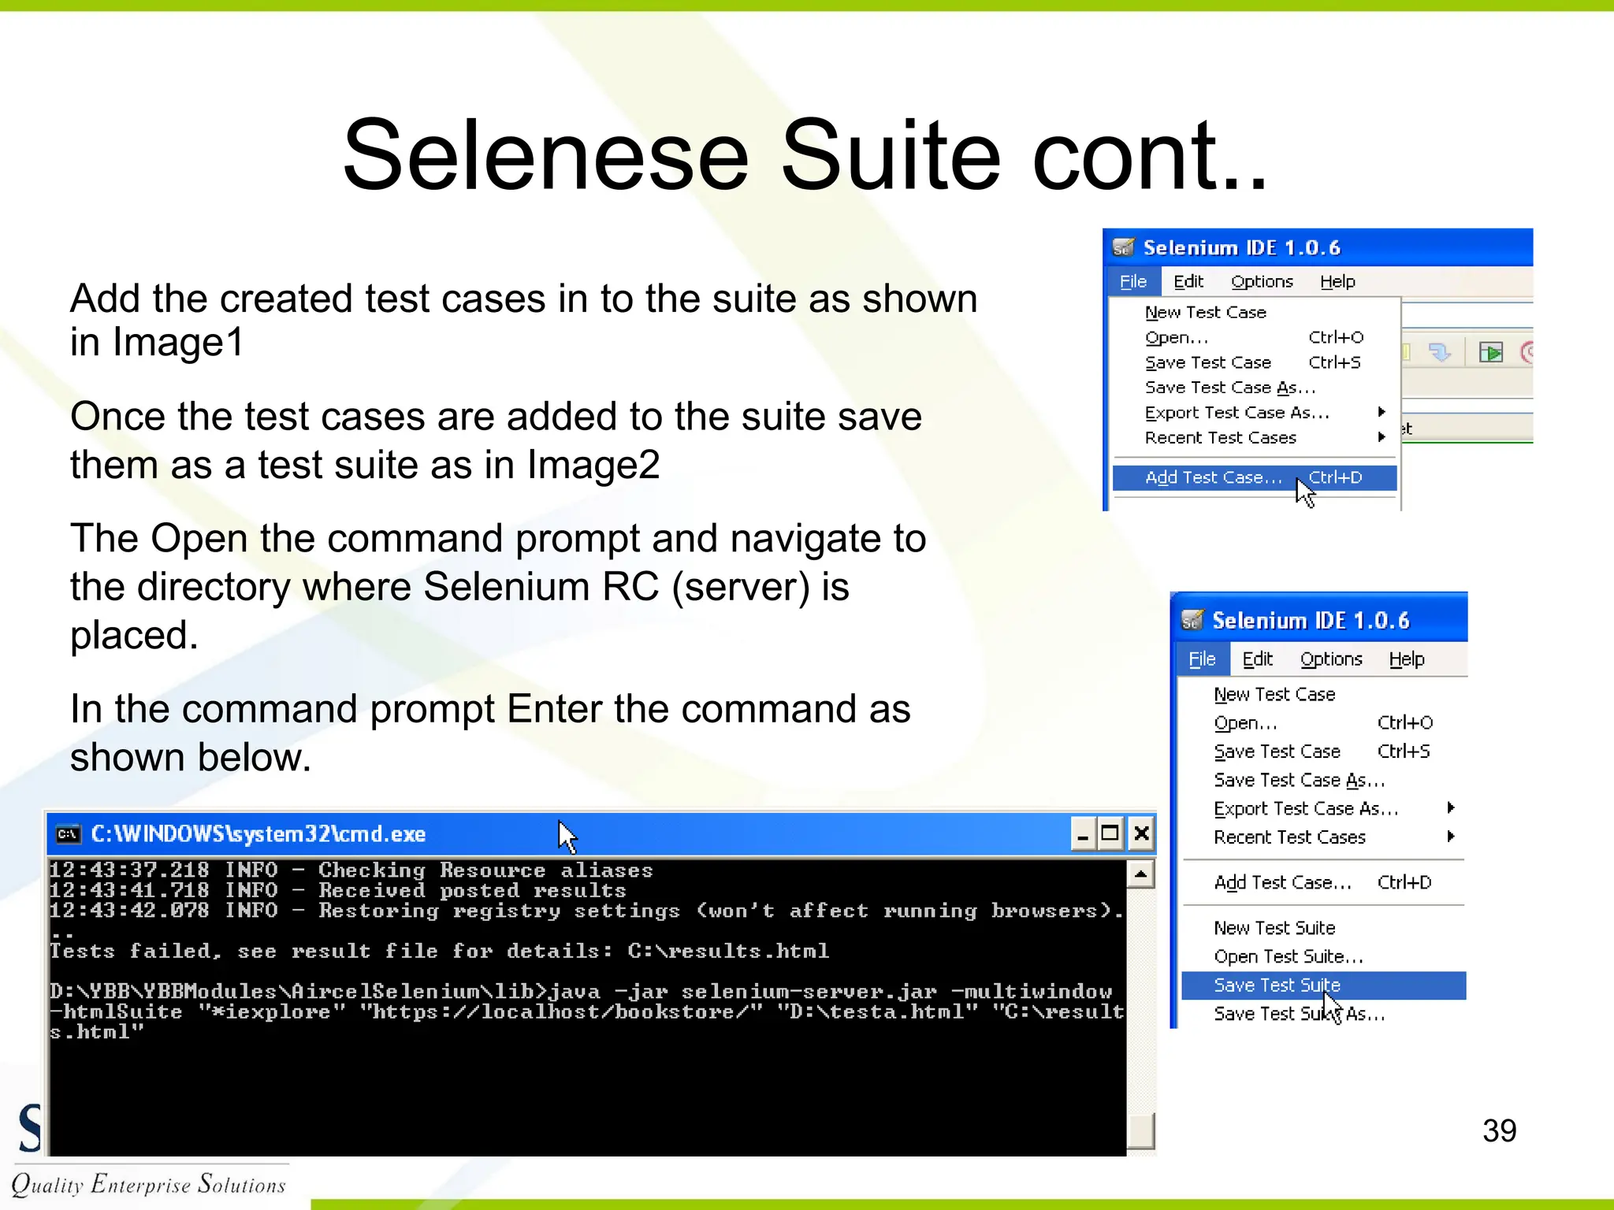
Task: Open File menu in lower Selenium IDE window
Action: pyautogui.click(x=1203, y=659)
